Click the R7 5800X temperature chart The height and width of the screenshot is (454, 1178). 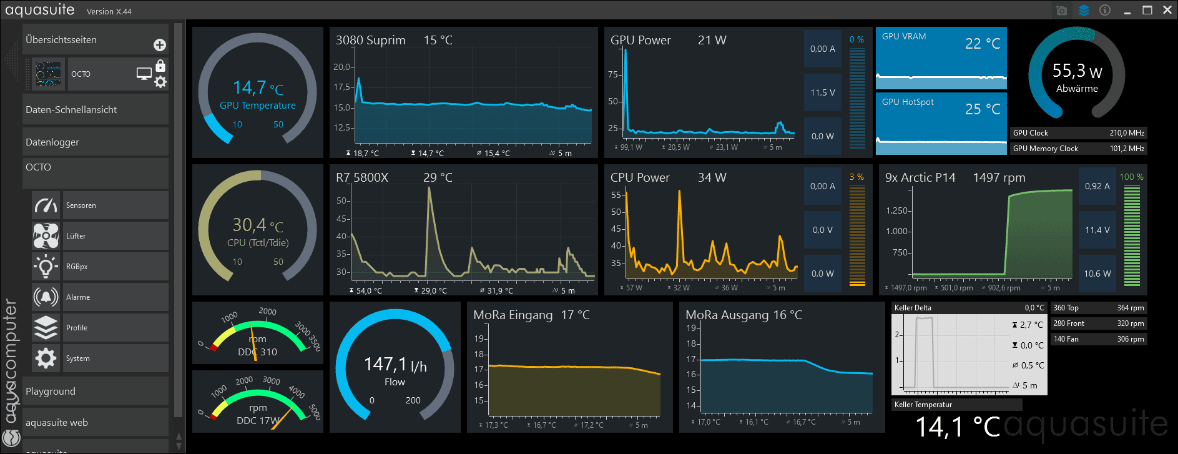(464, 230)
